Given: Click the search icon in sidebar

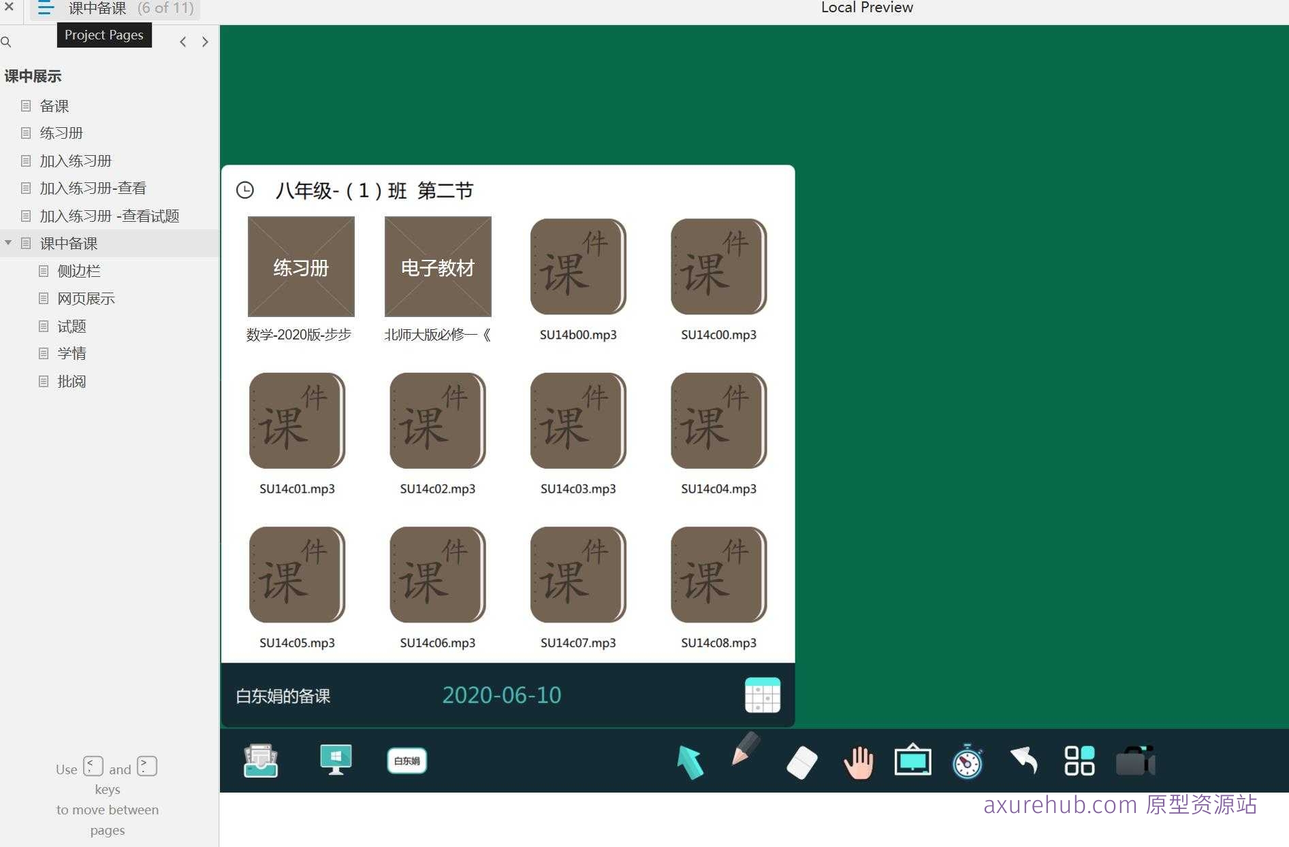Looking at the screenshot, I should pos(6,42).
